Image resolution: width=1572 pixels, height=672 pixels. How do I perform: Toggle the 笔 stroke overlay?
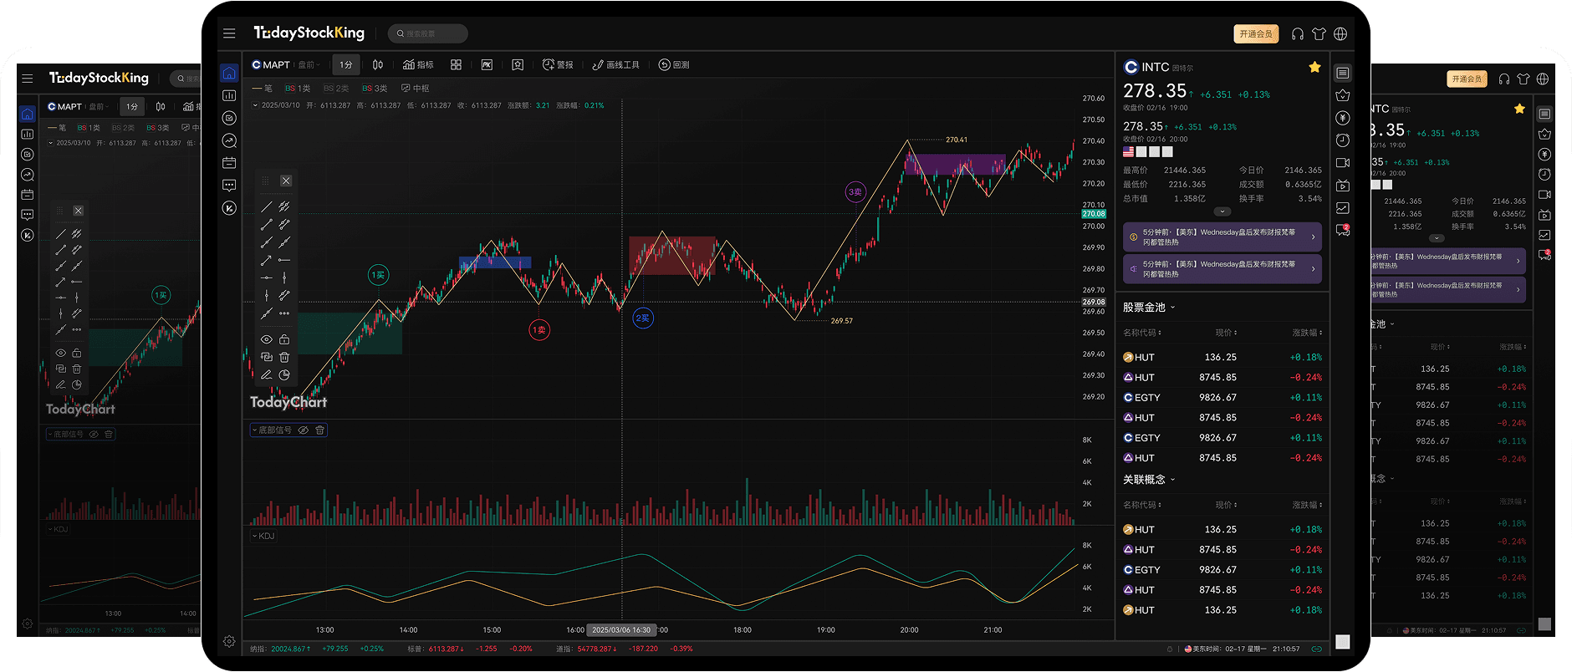pos(263,88)
